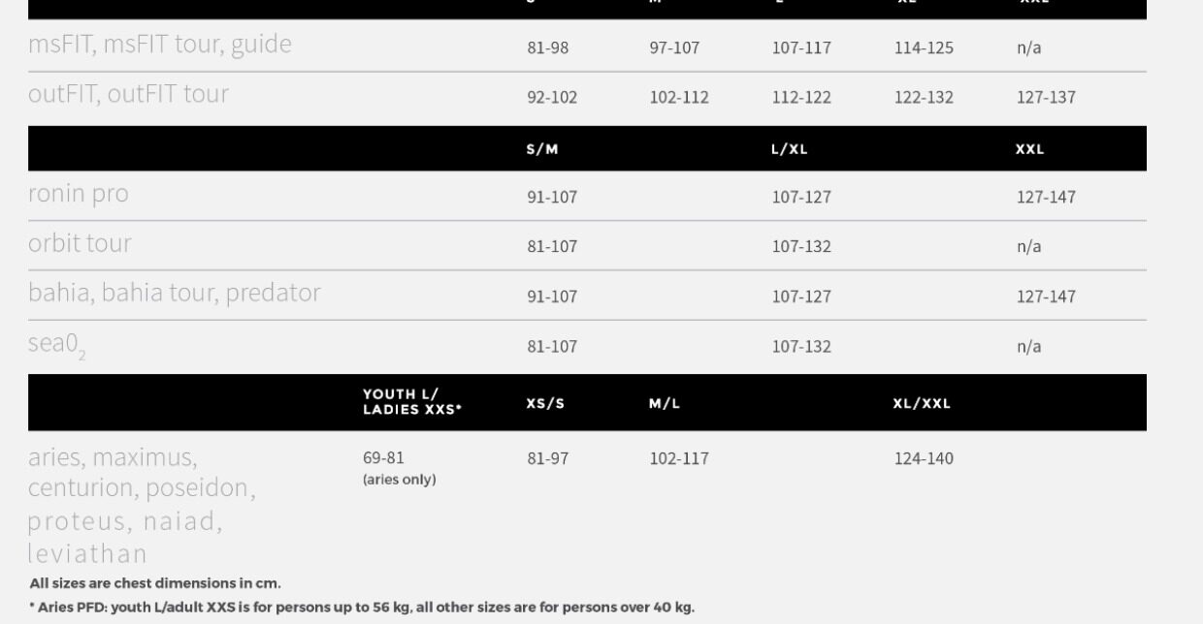The image size is (1203, 624).
Task: Click the "sea02" product row label
Action: [x=57, y=345]
